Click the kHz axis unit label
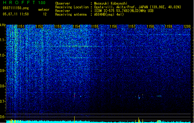 pyautogui.click(x=3, y=25)
